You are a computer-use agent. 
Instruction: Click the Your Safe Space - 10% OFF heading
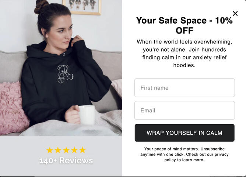click(184, 25)
